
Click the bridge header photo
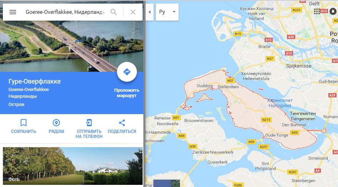point(72,46)
